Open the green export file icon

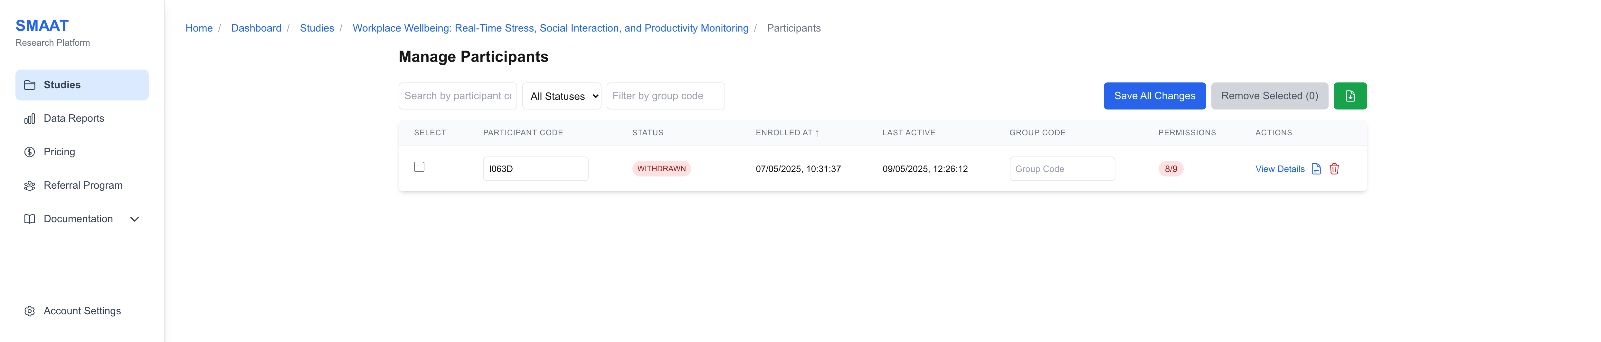1350,96
